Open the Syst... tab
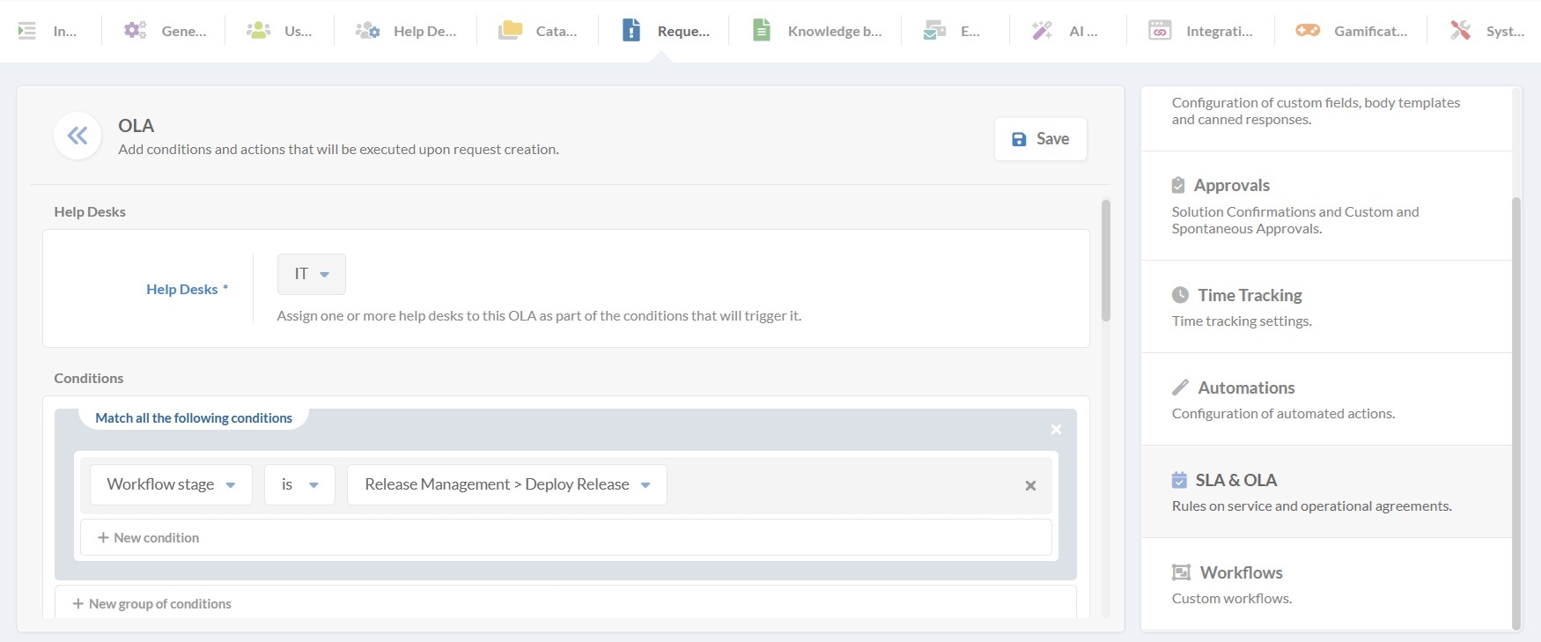Image resolution: width=1541 pixels, height=642 pixels. (x=1486, y=31)
